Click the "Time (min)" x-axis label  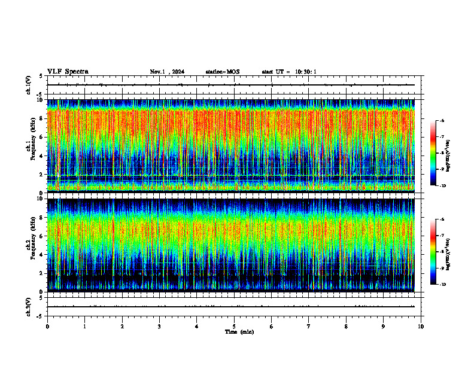click(x=239, y=332)
